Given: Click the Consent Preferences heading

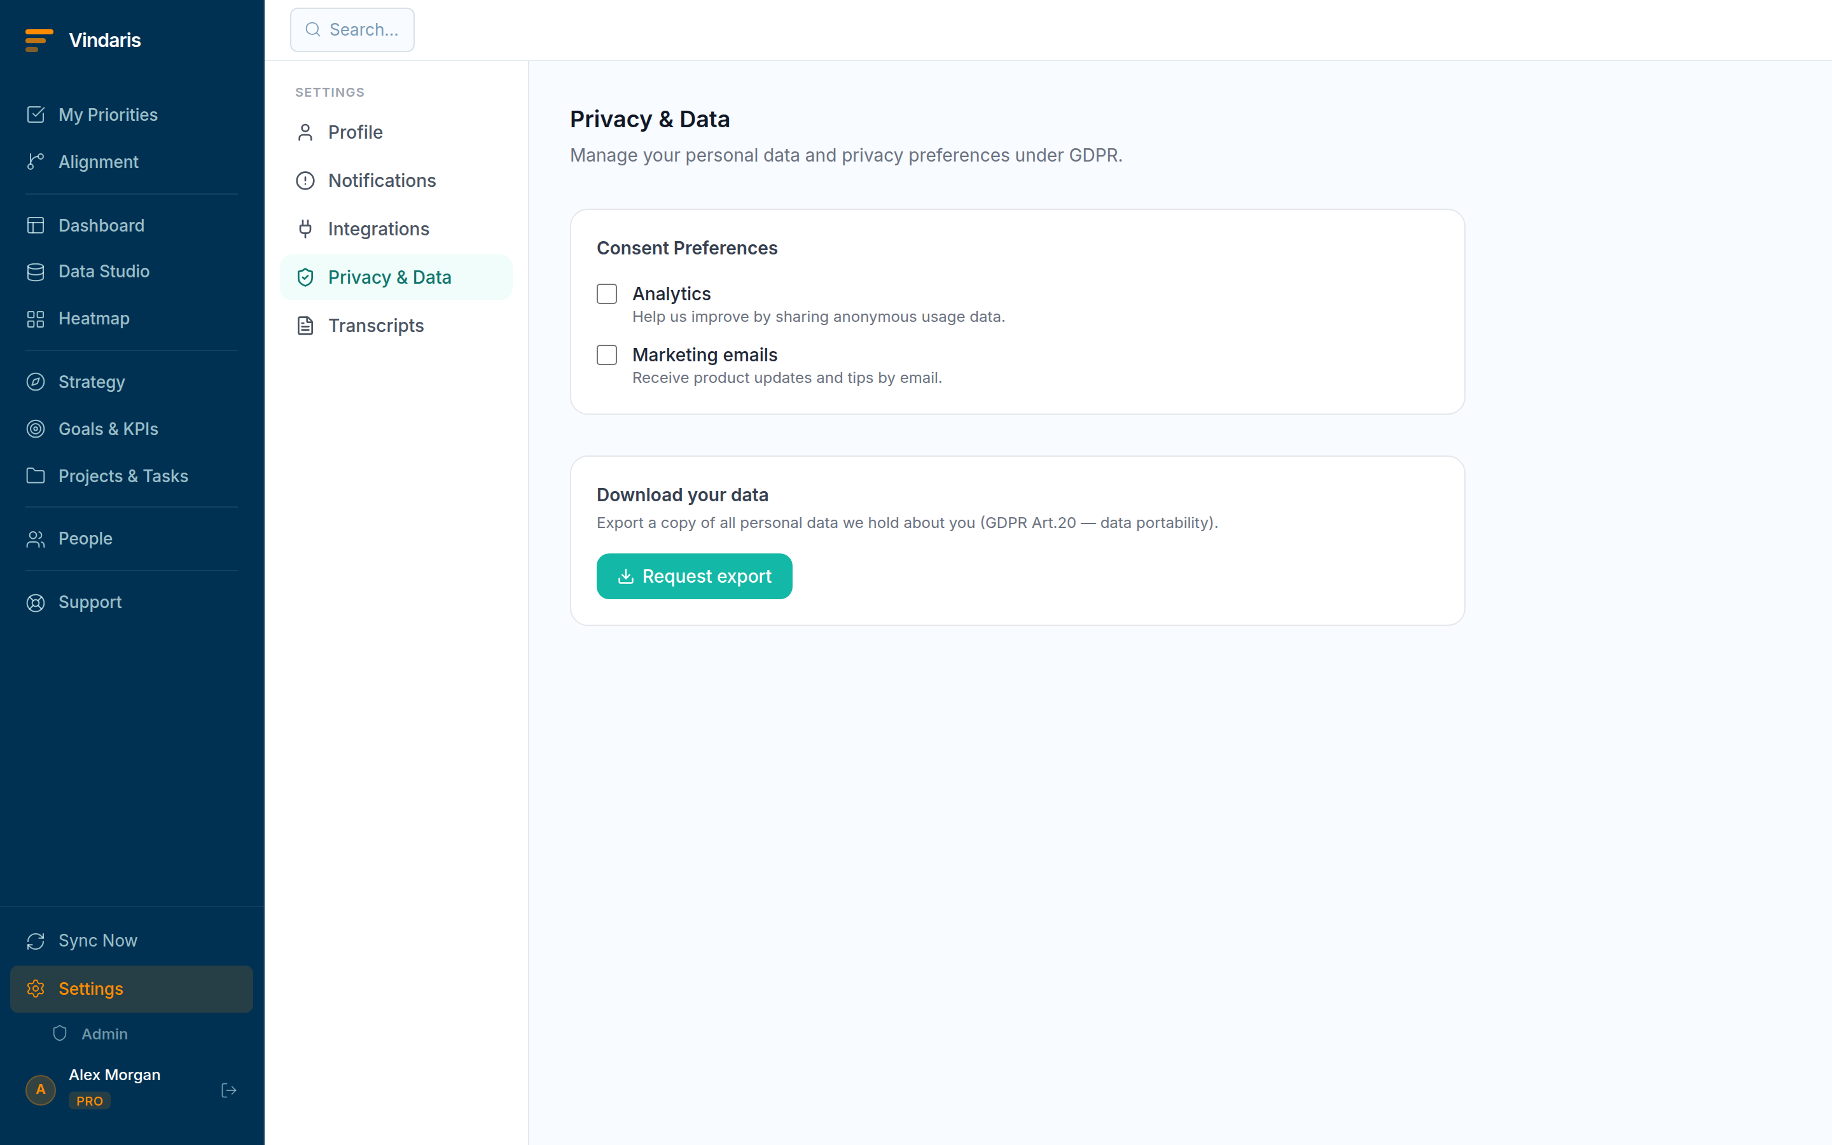Looking at the screenshot, I should (x=686, y=247).
